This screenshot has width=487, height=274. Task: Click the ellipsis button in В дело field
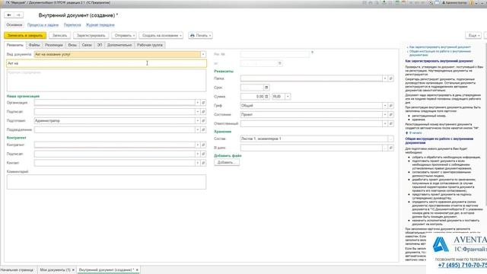385,148
